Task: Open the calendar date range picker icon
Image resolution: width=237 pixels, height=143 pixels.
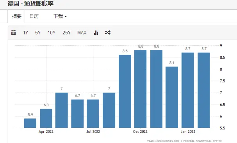Action: (13, 32)
